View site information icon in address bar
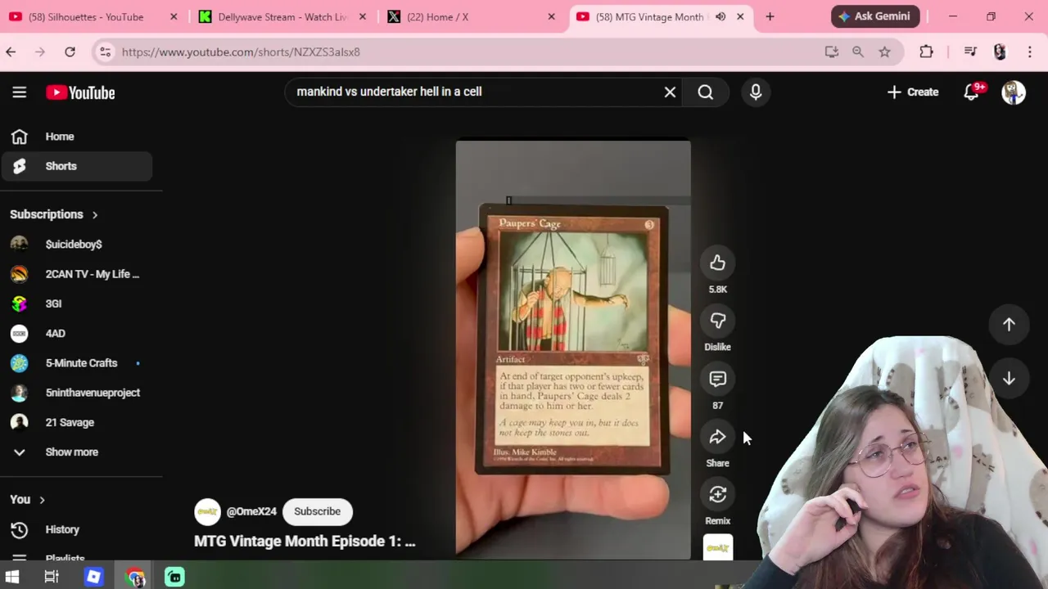This screenshot has height=589, width=1048. tap(105, 52)
